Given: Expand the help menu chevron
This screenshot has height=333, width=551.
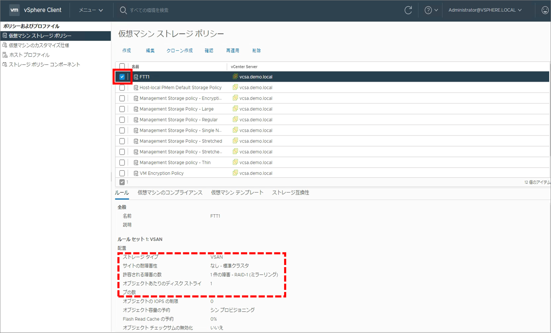Looking at the screenshot, I should (x=436, y=10).
